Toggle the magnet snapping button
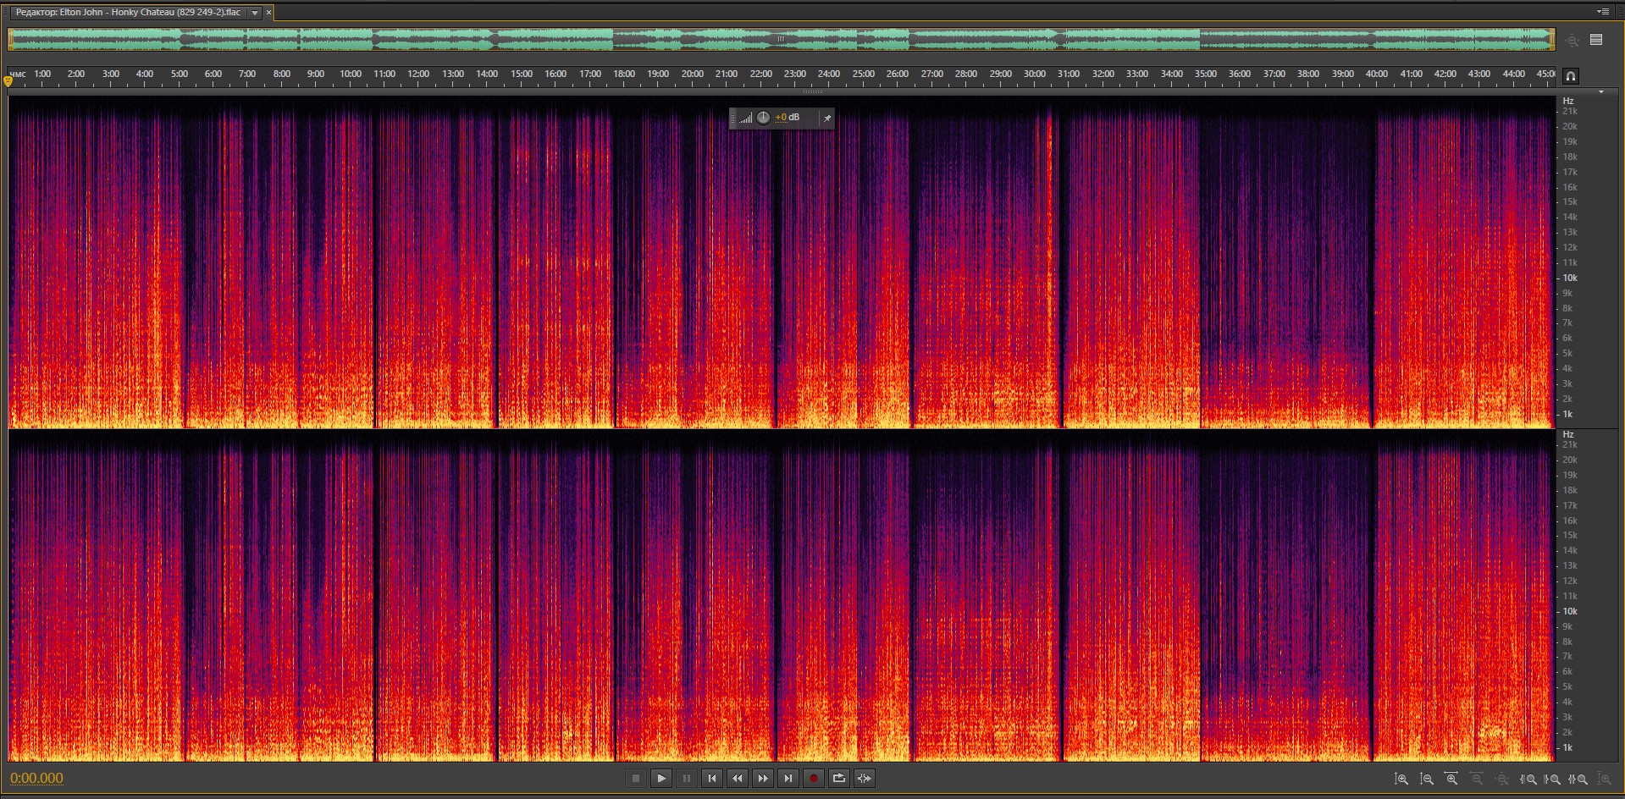1625x799 pixels. pyautogui.click(x=1571, y=76)
